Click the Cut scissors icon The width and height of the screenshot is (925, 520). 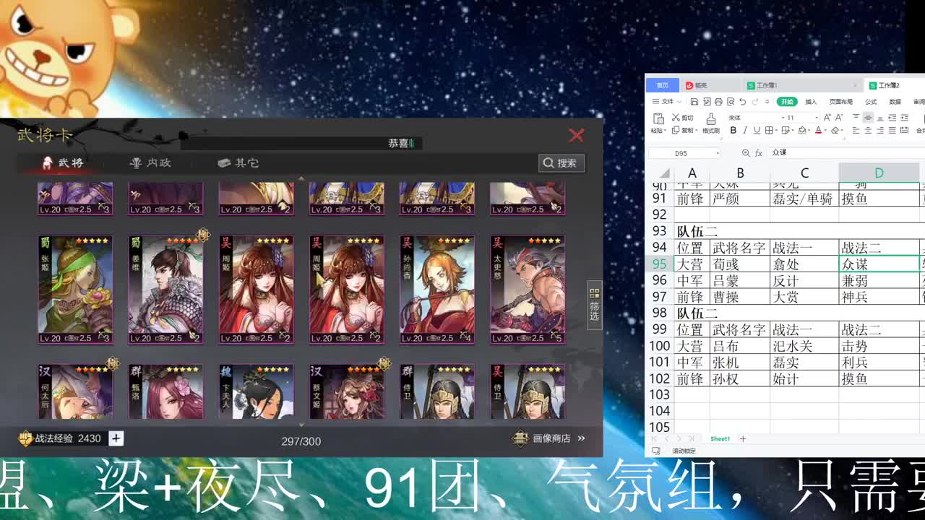(x=676, y=117)
